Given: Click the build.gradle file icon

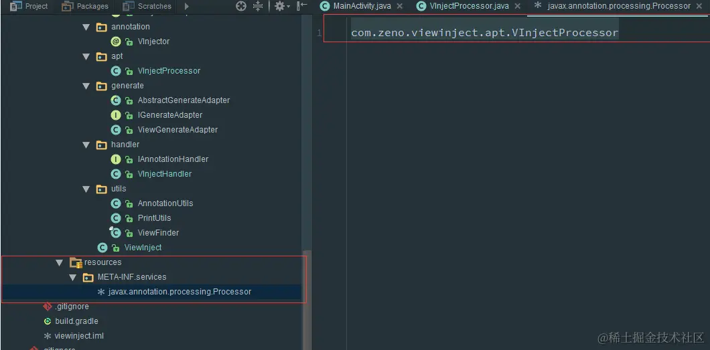Looking at the screenshot, I should pos(47,321).
